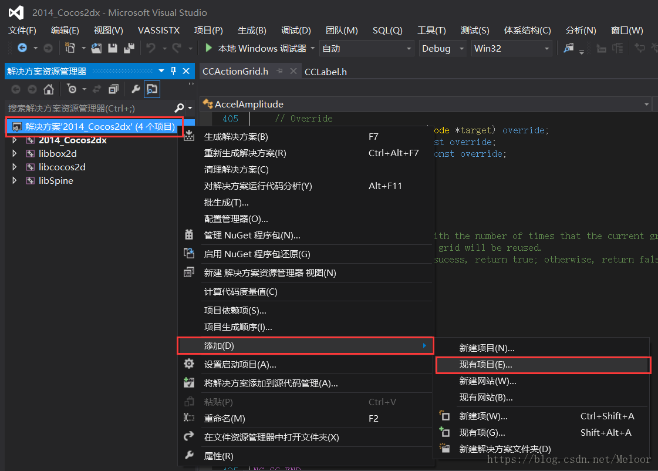Click the search magnifier icon in Solution Explorer
Screen dimensions: 658x471
179,108
